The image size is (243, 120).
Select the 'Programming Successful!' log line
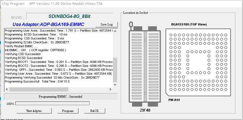click(37, 81)
